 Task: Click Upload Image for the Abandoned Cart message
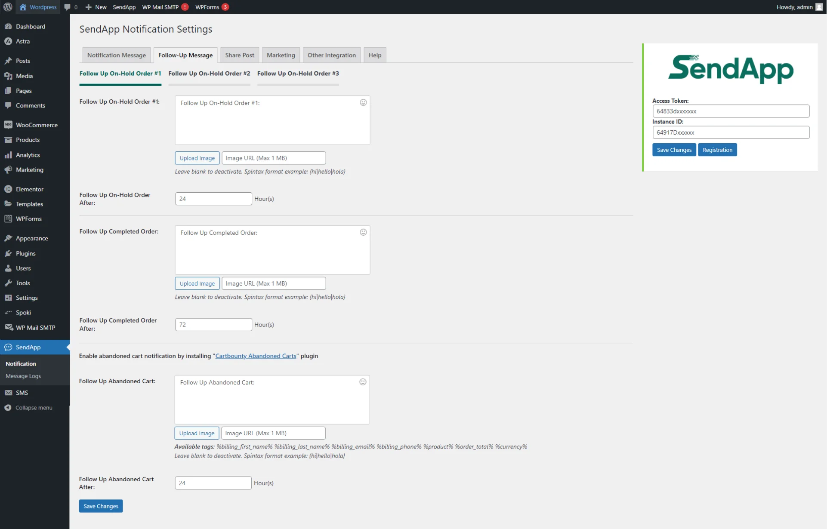[197, 433]
